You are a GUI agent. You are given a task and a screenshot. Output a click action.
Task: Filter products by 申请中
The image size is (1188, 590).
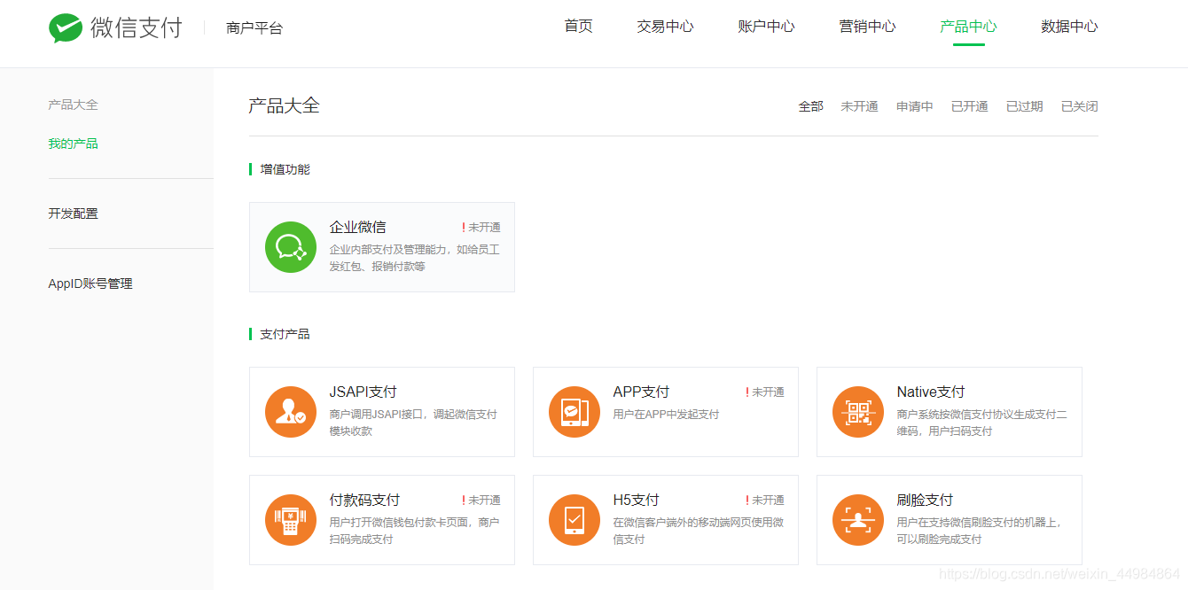pos(914,106)
